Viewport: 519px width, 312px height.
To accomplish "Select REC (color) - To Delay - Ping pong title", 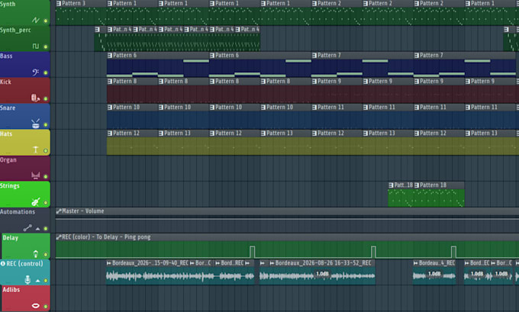I will click(x=106, y=237).
